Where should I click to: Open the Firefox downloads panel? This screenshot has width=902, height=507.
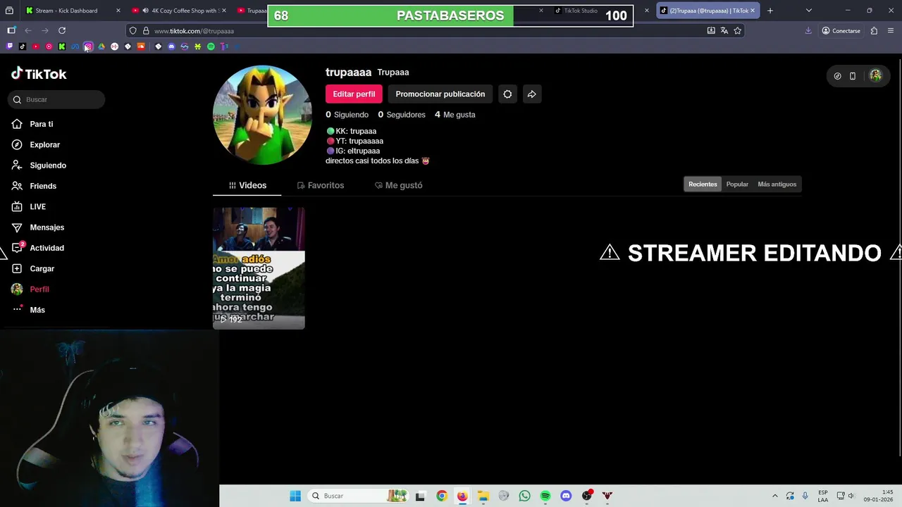tap(808, 31)
